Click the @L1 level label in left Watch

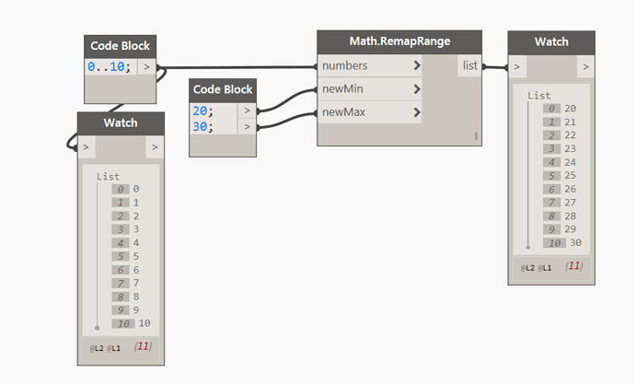point(113,348)
